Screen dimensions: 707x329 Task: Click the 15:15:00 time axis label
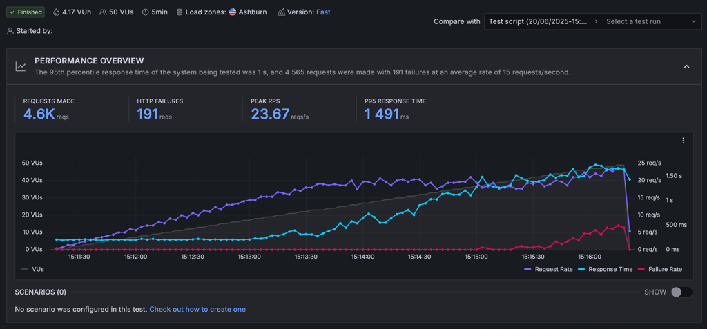476,257
